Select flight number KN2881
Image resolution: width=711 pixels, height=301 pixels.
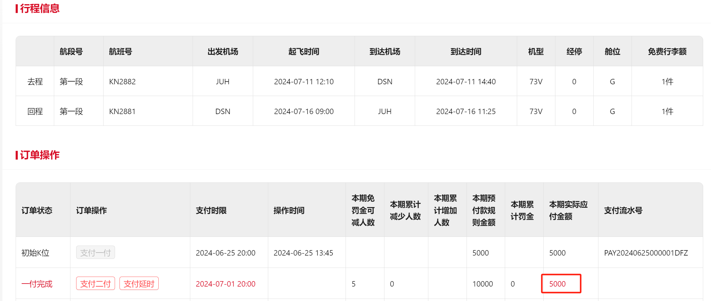[122, 111]
